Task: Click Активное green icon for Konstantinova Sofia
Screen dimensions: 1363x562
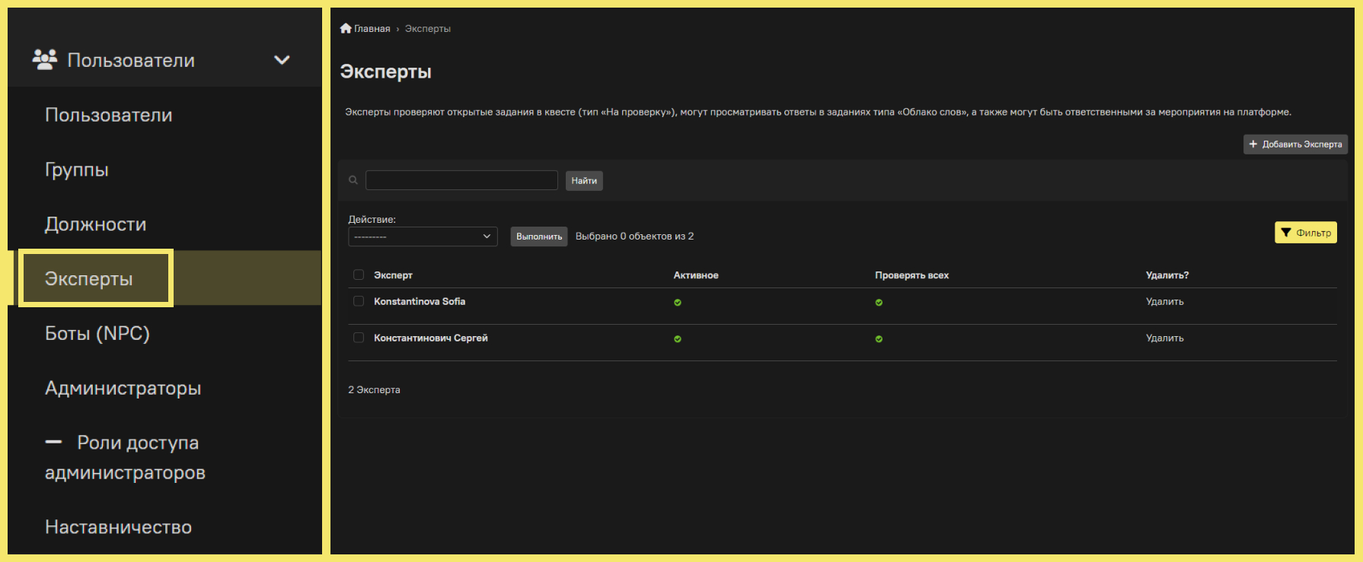Action: click(x=678, y=303)
